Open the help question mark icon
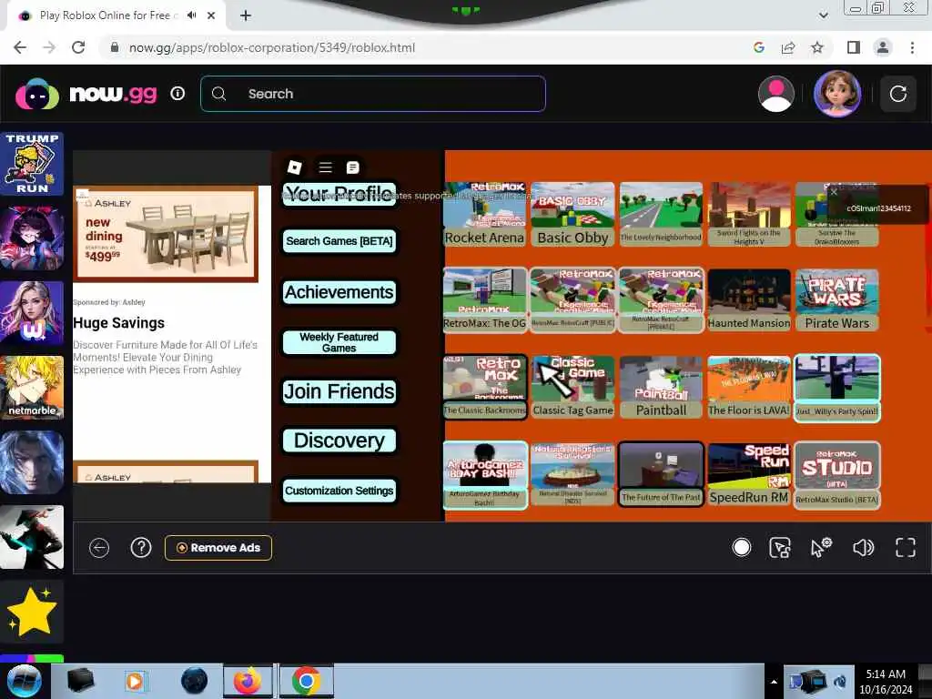932x699 pixels. (x=141, y=547)
